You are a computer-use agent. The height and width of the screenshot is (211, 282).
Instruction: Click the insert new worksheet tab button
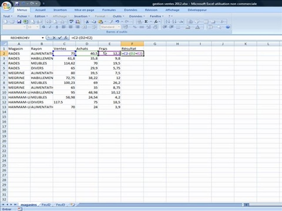tap(73, 205)
